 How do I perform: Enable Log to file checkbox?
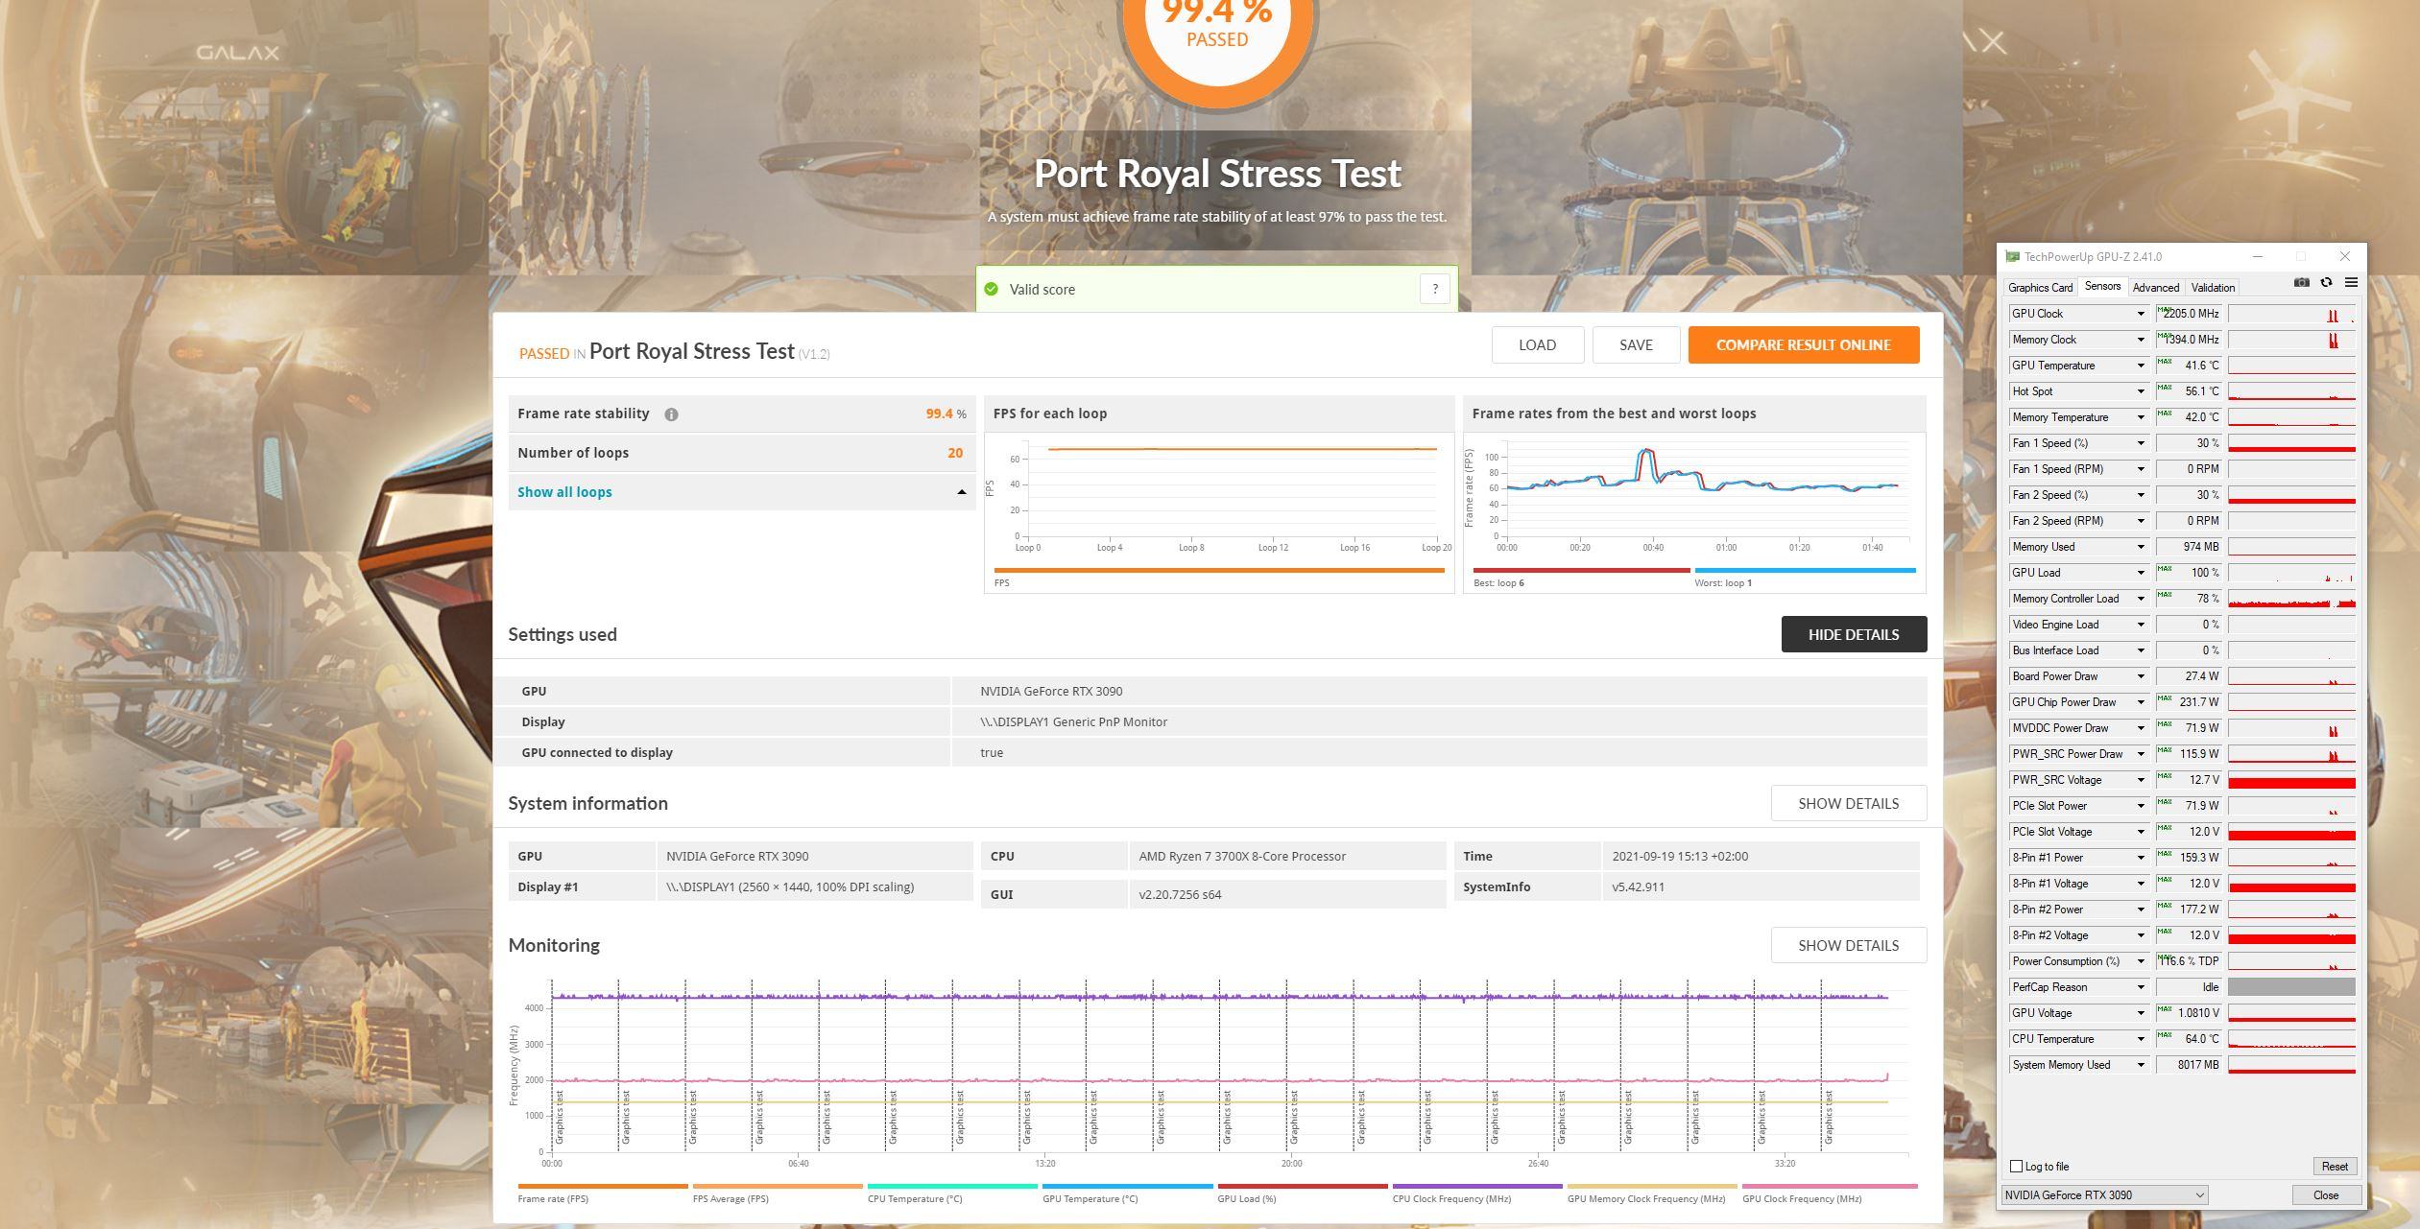point(2016,1166)
